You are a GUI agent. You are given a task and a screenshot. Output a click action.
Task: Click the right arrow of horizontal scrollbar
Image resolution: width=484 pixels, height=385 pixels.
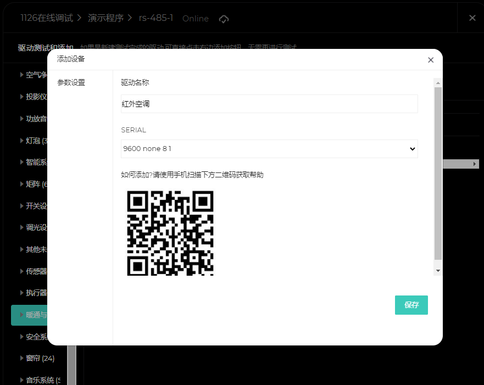tap(475, 164)
